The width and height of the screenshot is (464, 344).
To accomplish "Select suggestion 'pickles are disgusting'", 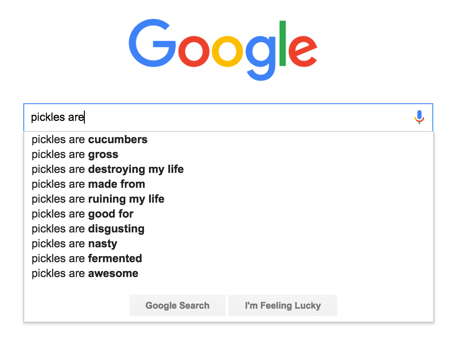I will [88, 229].
